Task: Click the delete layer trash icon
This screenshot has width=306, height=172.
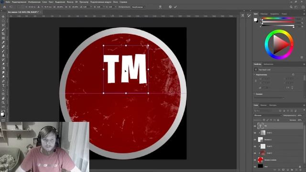Action: coord(301,170)
